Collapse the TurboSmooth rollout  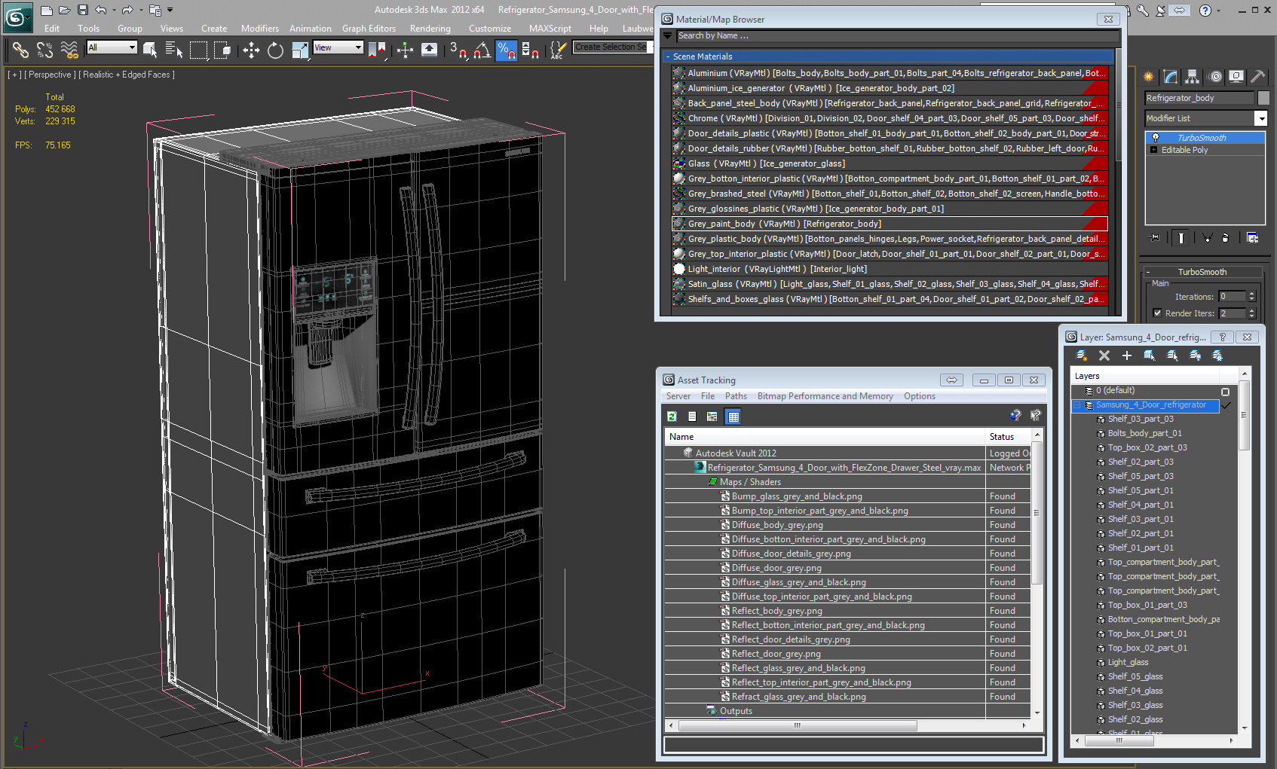click(1202, 272)
